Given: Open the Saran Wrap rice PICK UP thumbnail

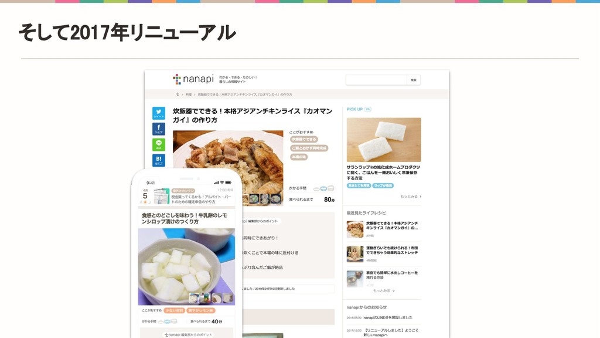Looking at the screenshot, I should tap(384, 140).
